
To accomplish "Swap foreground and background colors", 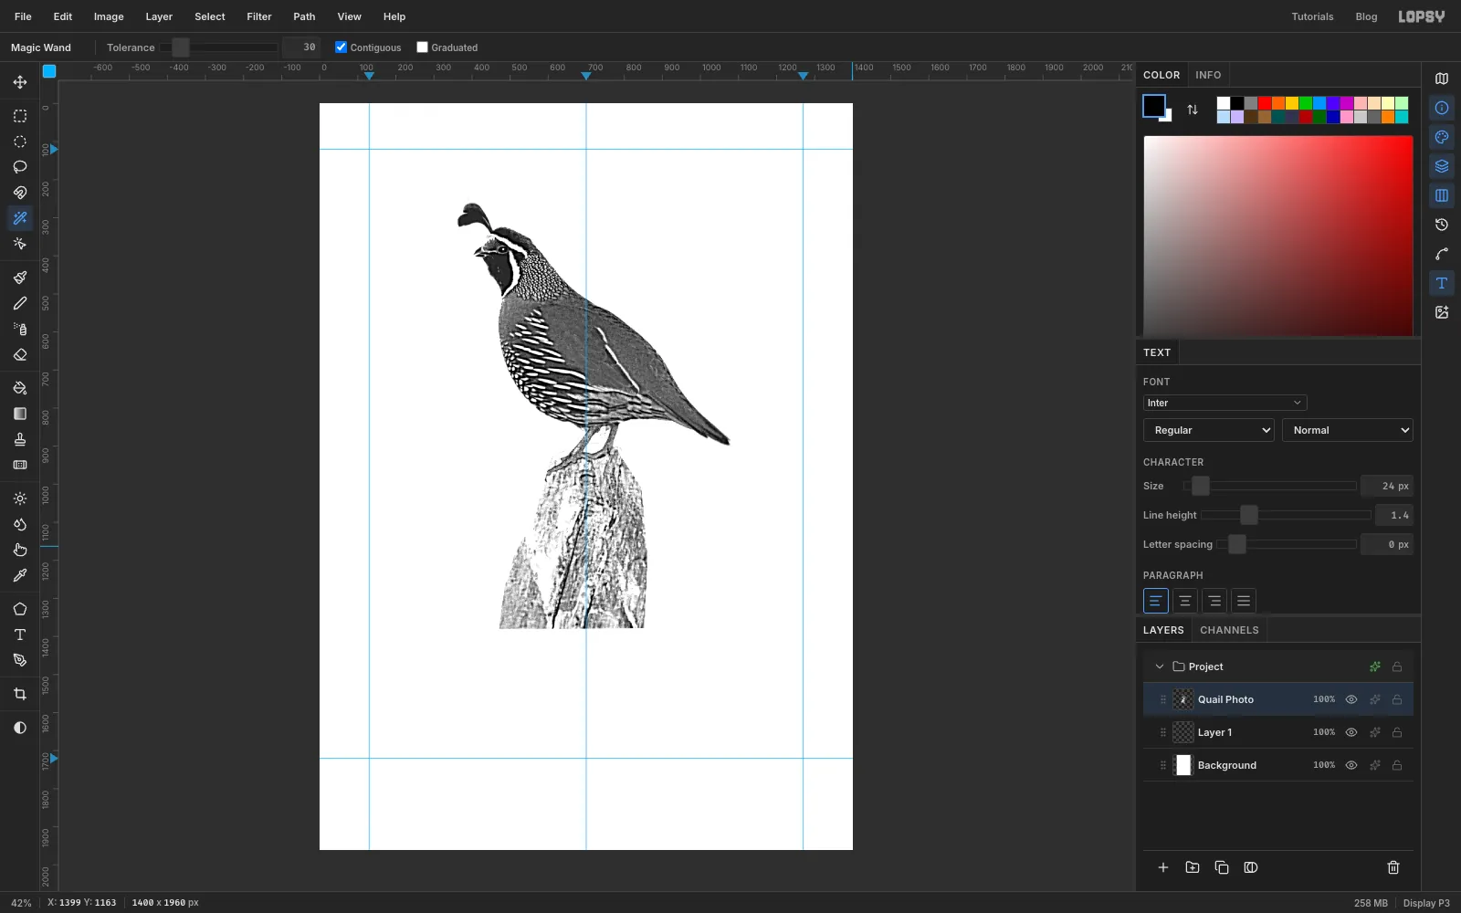I will (1193, 110).
